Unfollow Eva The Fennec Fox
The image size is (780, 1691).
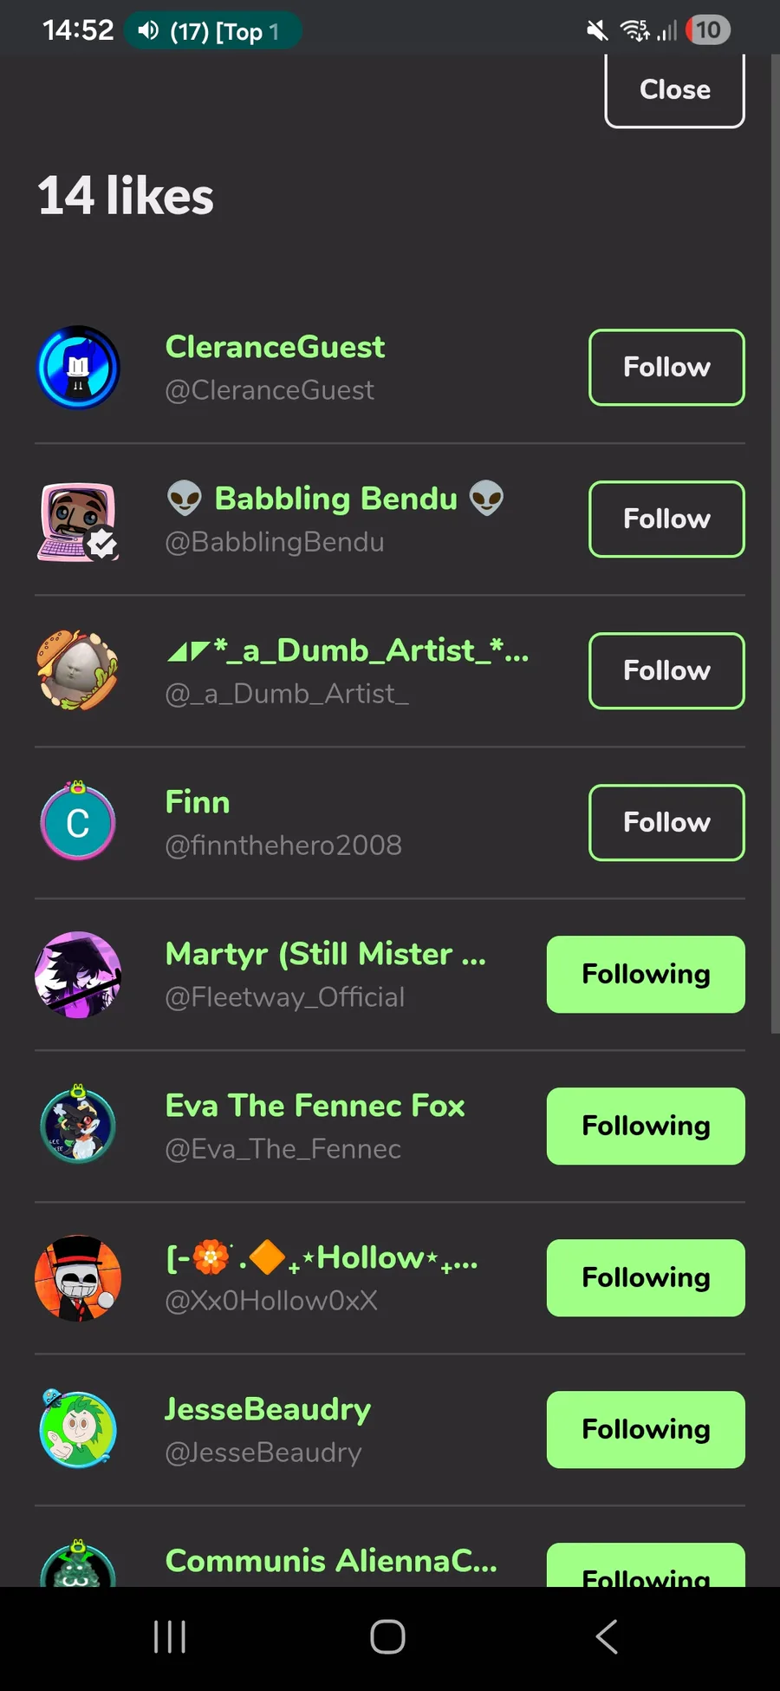(x=645, y=1126)
